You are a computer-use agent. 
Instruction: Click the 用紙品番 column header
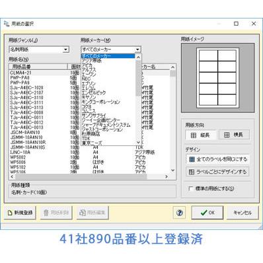38,67
